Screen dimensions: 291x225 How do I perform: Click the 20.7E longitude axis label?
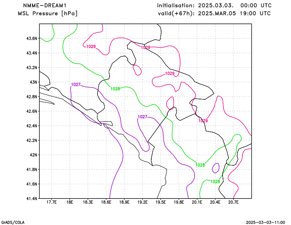(x=233, y=202)
